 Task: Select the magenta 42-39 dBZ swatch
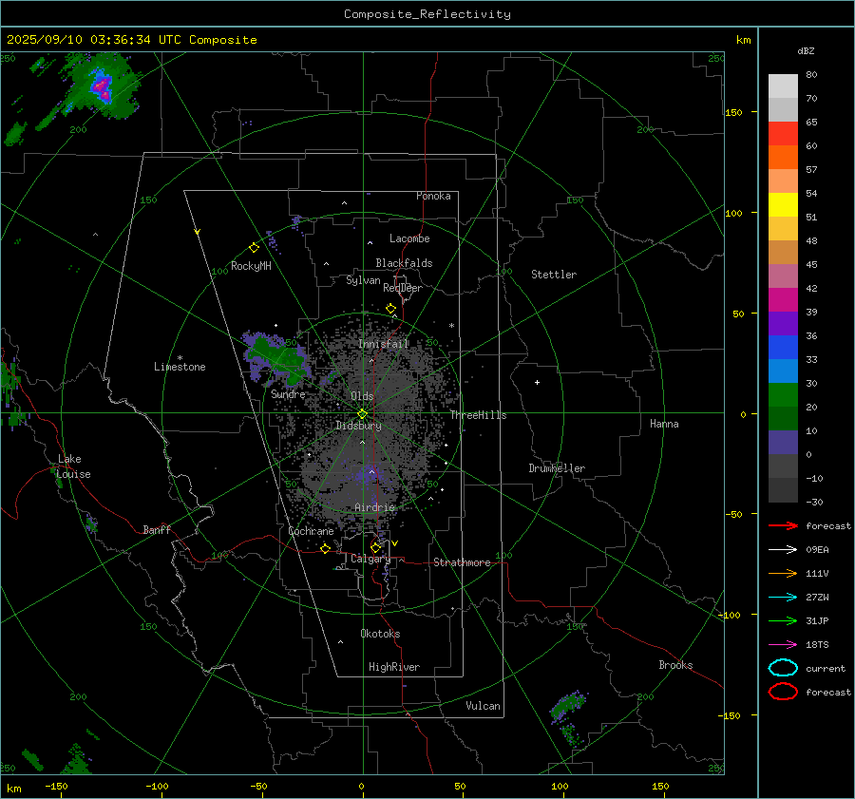[783, 300]
